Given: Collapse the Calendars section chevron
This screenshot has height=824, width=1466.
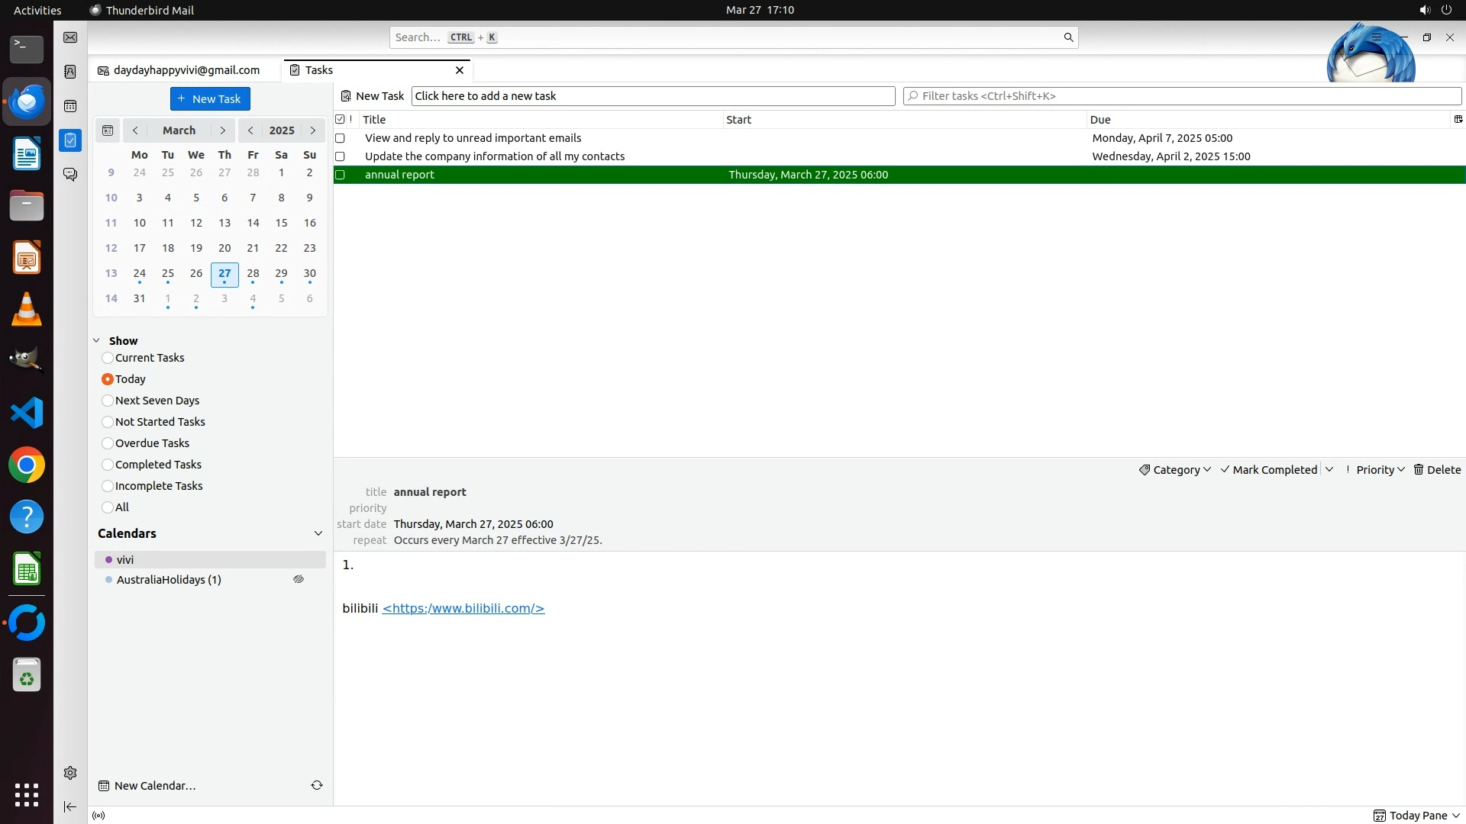Looking at the screenshot, I should point(318,533).
